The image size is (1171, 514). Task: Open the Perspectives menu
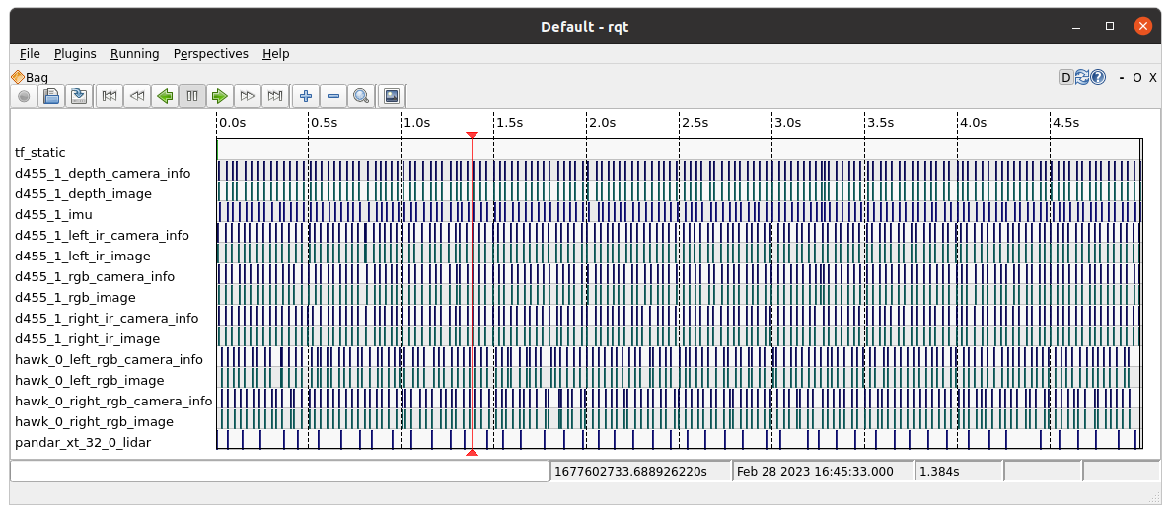210,54
